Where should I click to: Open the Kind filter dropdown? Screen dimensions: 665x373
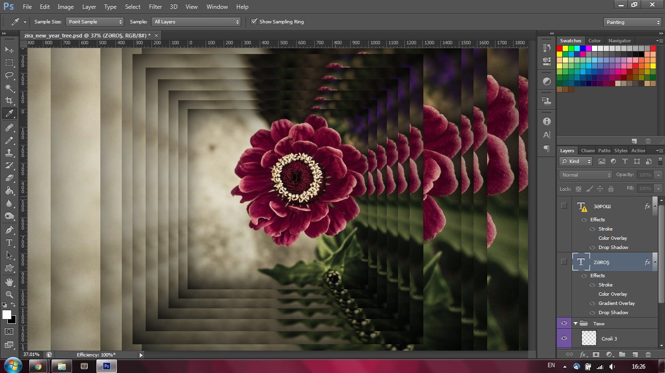(x=576, y=161)
